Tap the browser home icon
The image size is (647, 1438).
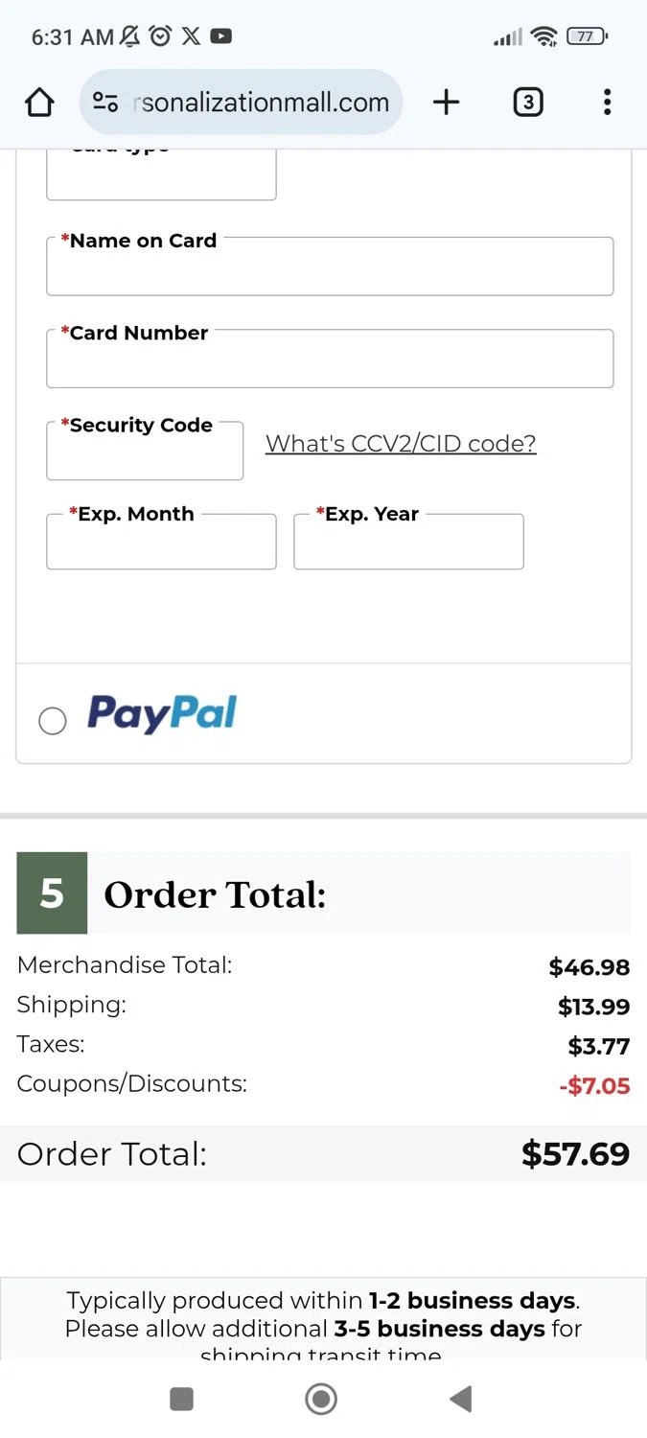[x=39, y=103]
